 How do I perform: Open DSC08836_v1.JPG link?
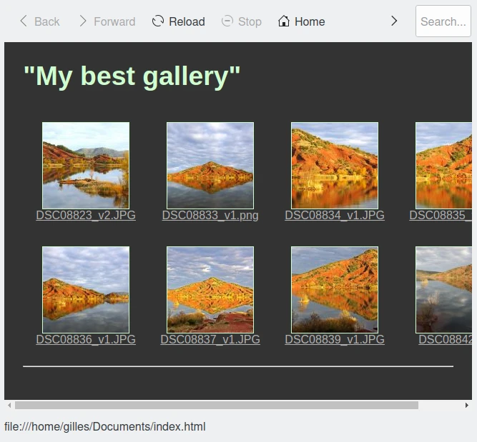86,340
